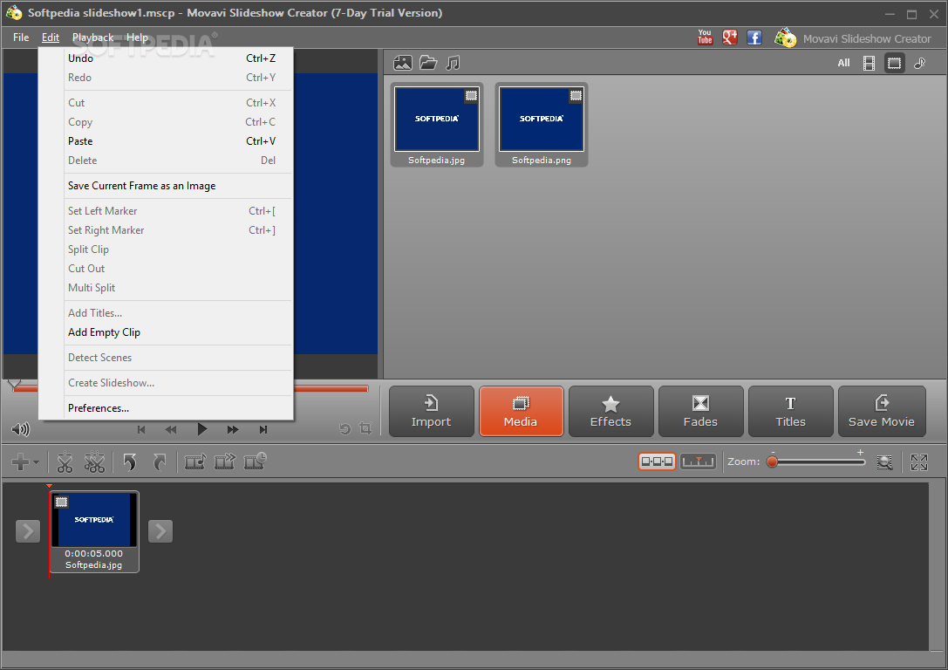Screen dimensions: 948x670
Task: Click the transition arrow before the clip
Action: click(x=28, y=531)
